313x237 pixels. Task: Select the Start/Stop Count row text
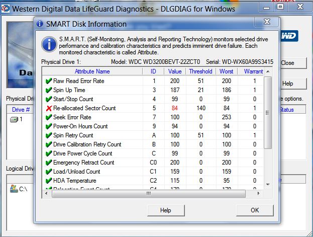[73, 99]
